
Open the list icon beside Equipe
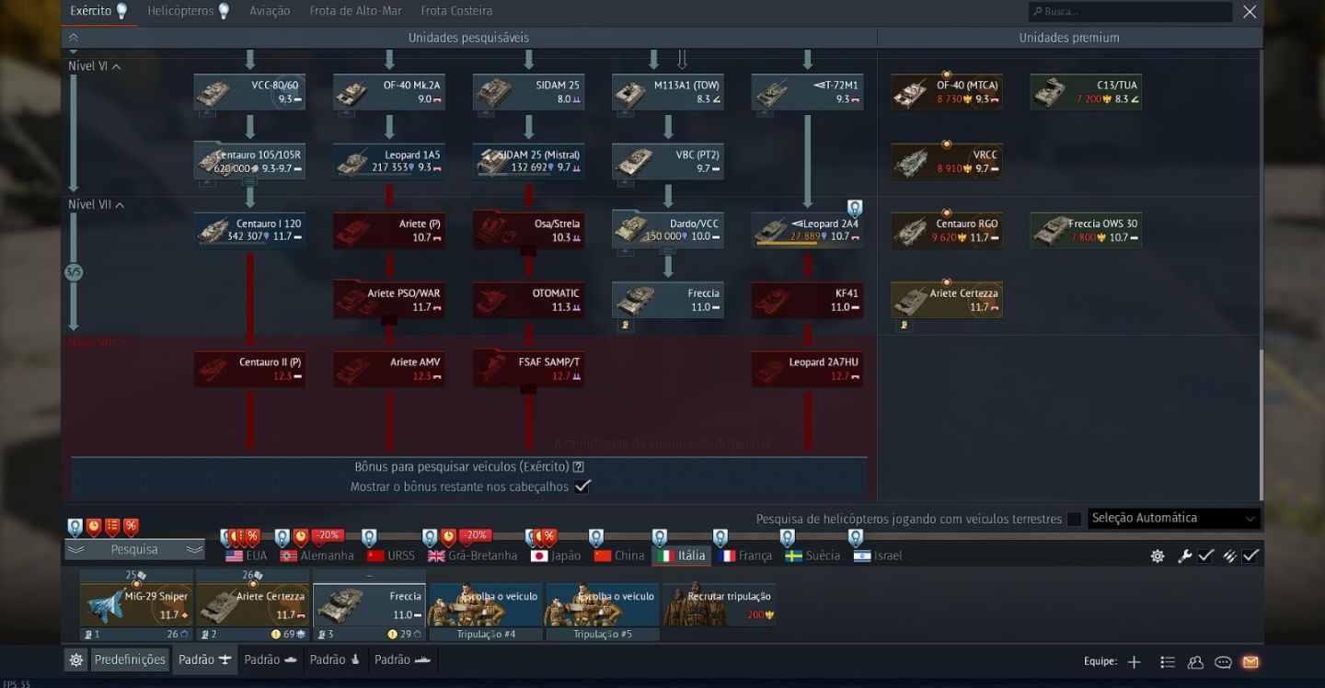[x=1168, y=661]
